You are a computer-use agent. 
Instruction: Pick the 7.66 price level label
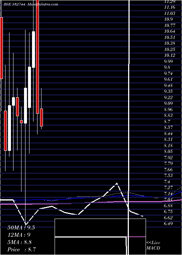tap(169, 170)
